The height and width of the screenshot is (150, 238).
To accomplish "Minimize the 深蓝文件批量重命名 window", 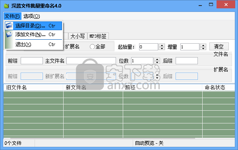I will tap(200, 5).
